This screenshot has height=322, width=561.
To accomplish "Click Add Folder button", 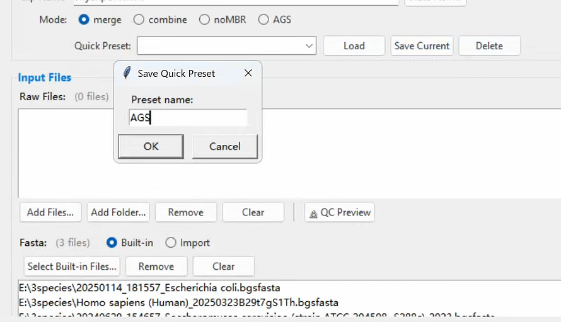I will click(119, 212).
